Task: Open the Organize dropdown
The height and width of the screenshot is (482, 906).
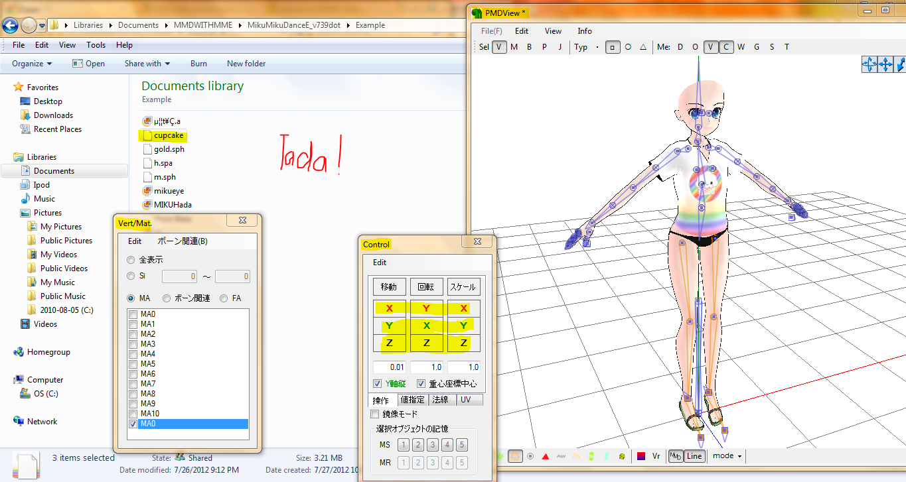Action: pyautogui.click(x=32, y=64)
